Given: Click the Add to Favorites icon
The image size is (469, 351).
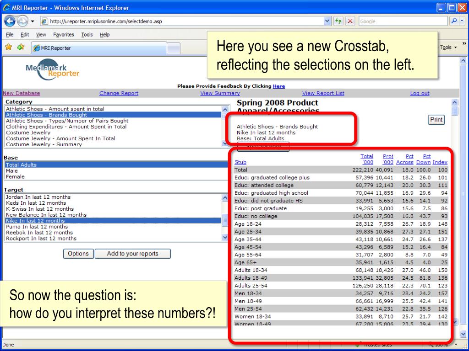Looking at the screenshot, I should click(x=21, y=47).
